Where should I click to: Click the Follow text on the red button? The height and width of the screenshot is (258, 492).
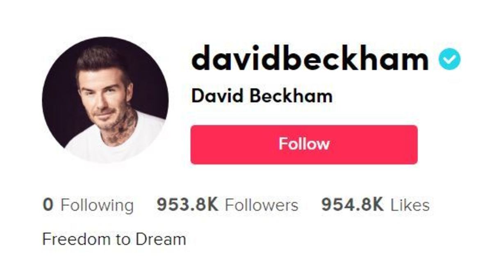click(304, 144)
